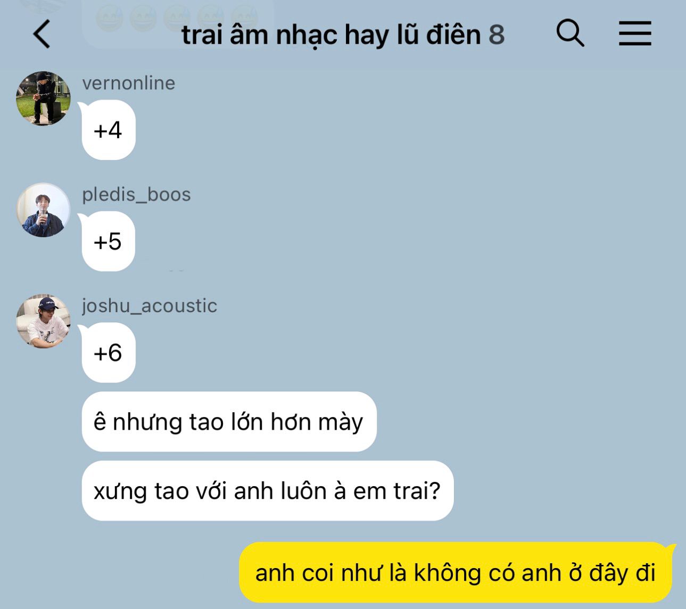Select the yellow 'anh coi như là' message
Screen dimensions: 686x609
point(456,572)
